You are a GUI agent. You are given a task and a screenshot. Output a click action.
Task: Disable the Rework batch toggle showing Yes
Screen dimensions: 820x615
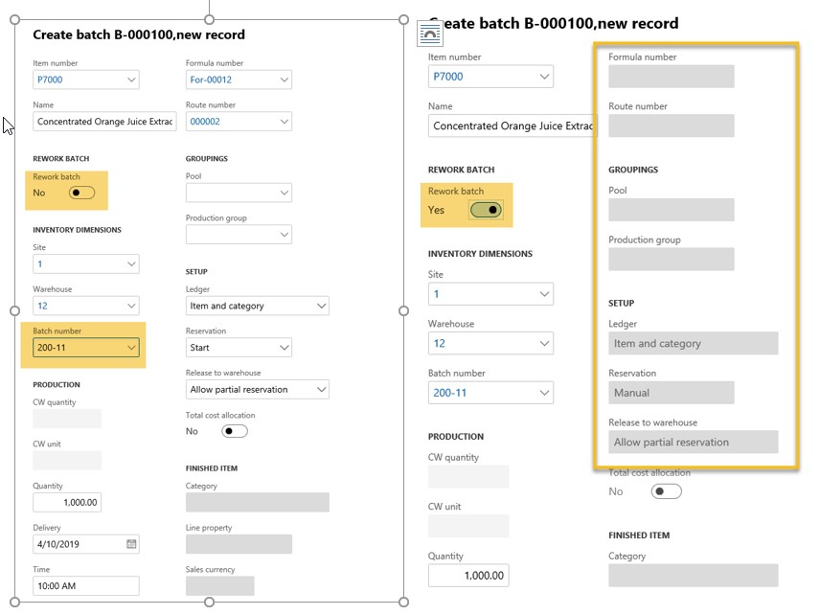pyautogui.click(x=486, y=210)
